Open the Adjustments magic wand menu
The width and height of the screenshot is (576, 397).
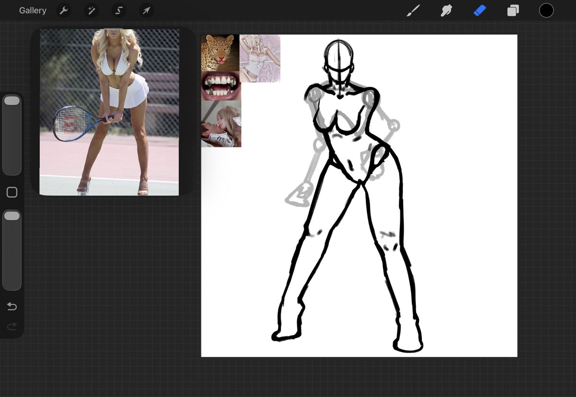(x=91, y=11)
